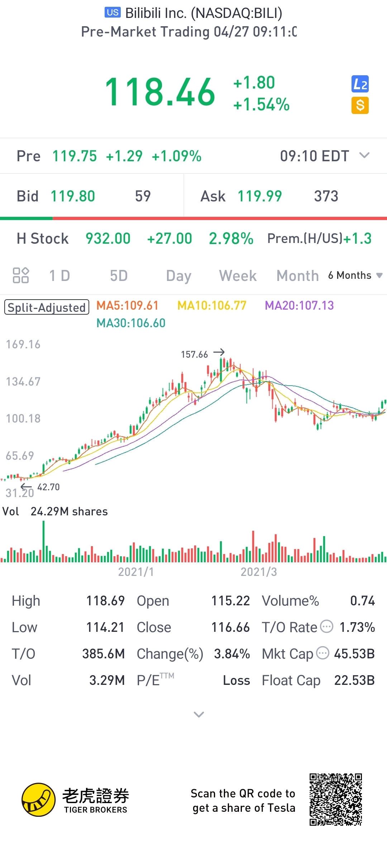Screen dimensions: 387x868
Task: Switch to the 1 D chart tab
Action: pyautogui.click(x=59, y=276)
